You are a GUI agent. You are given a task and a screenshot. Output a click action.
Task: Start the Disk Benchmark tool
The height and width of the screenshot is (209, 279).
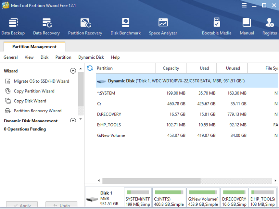click(125, 26)
